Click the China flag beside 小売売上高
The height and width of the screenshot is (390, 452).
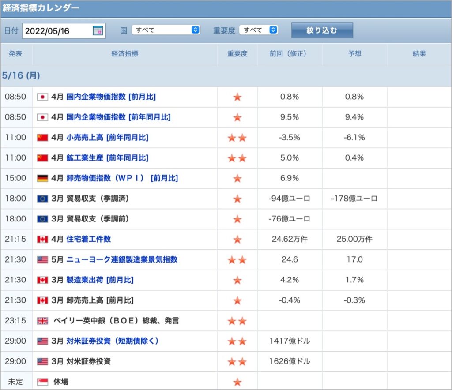coord(42,138)
